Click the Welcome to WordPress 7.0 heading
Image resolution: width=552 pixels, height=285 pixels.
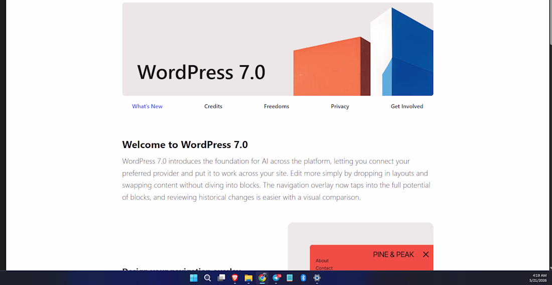click(x=185, y=145)
